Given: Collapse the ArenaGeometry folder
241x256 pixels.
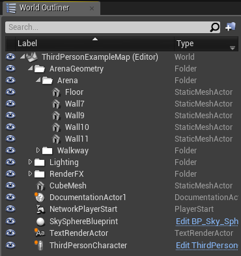Looking at the screenshot, I should point(31,68).
